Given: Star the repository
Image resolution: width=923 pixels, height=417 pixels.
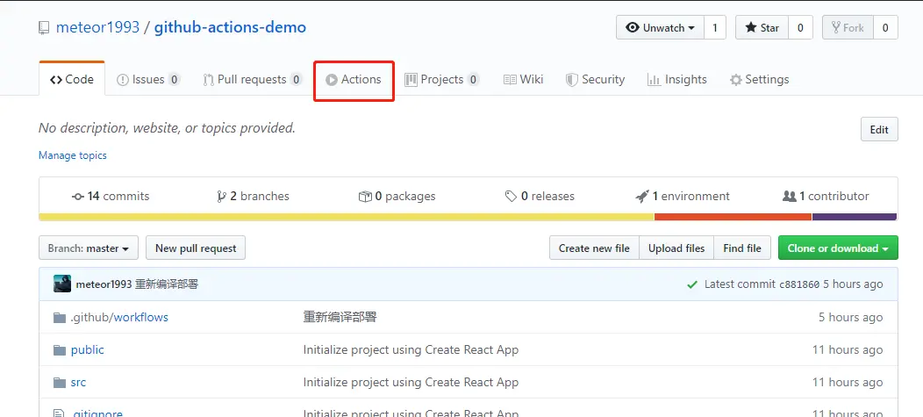Looking at the screenshot, I should pyautogui.click(x=762, y=28).
